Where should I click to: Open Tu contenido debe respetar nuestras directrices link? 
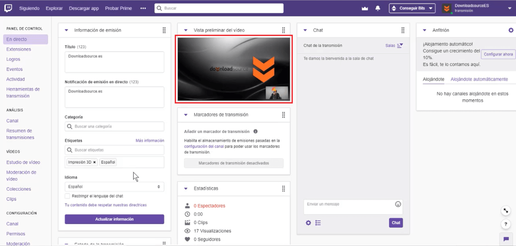click(x=106, y=205)
